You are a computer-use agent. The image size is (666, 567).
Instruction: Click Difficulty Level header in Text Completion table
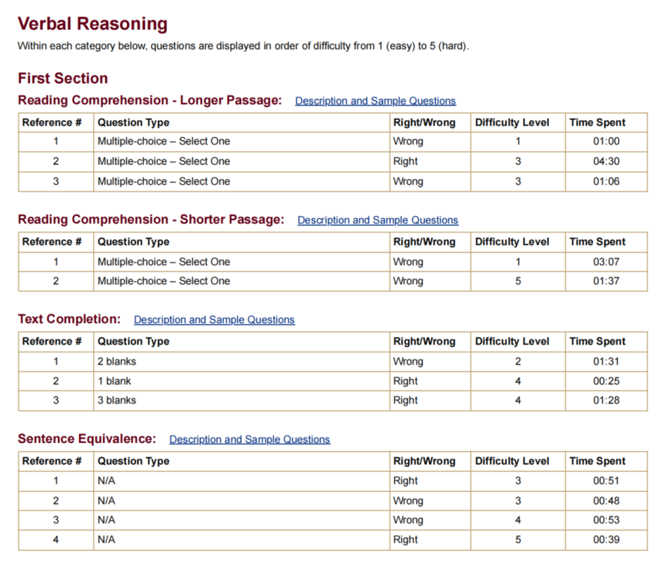pyautogui.click(x=512, y=342)
